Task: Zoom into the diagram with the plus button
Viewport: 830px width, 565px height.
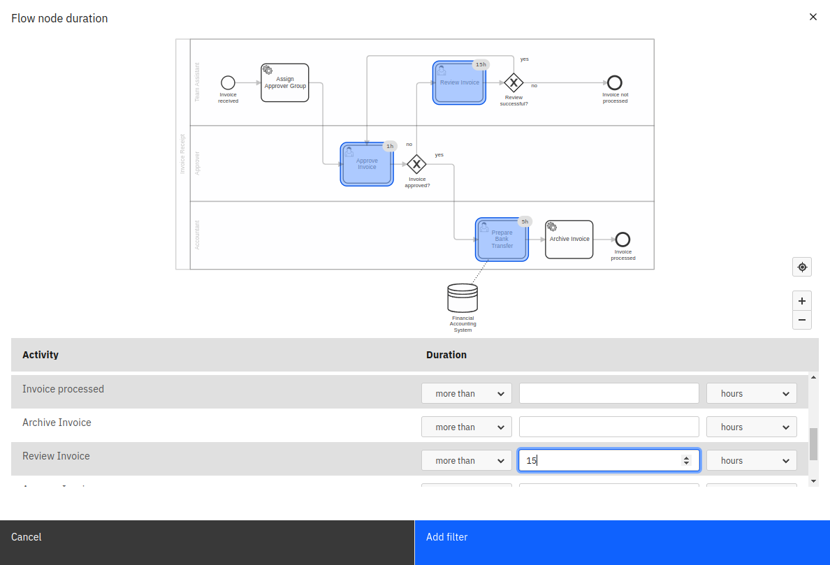Action: click(x=801, y=300)
